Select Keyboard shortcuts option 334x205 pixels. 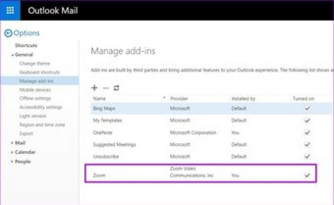coord(40,72)
